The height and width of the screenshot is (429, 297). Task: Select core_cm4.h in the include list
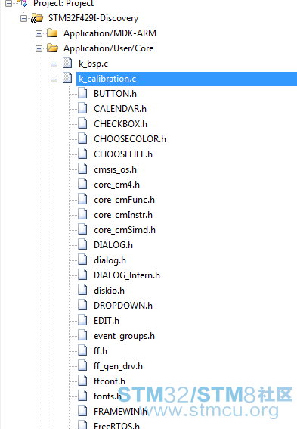tap(116, 185)
